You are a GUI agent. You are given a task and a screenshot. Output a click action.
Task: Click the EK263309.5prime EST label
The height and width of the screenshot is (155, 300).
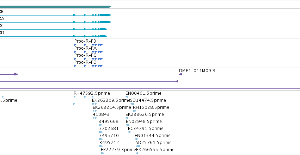[111, 100]
